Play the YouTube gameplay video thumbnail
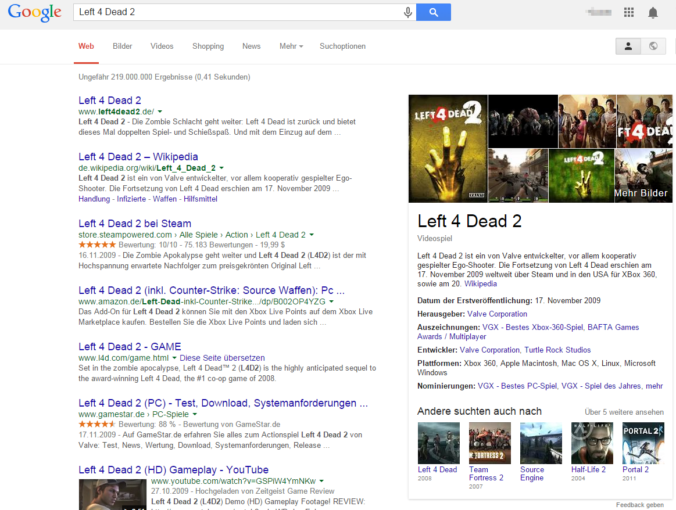 click(113, 494)
